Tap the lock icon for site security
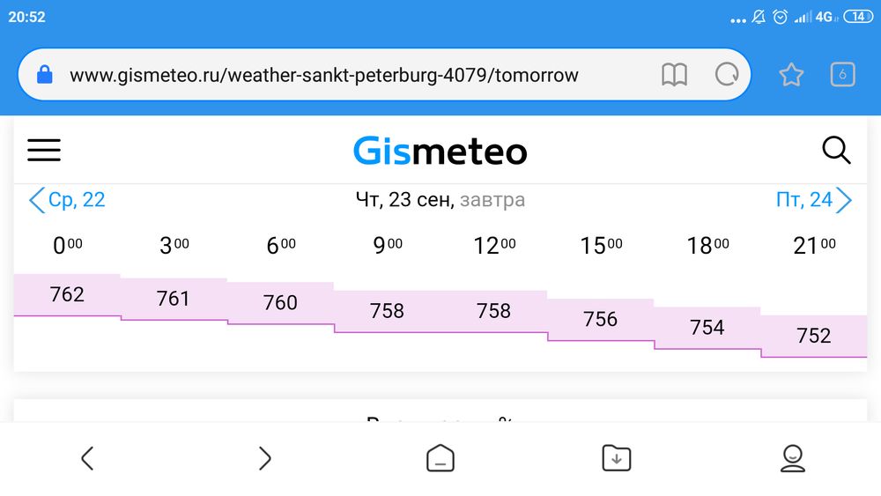 tap(45, 75)
